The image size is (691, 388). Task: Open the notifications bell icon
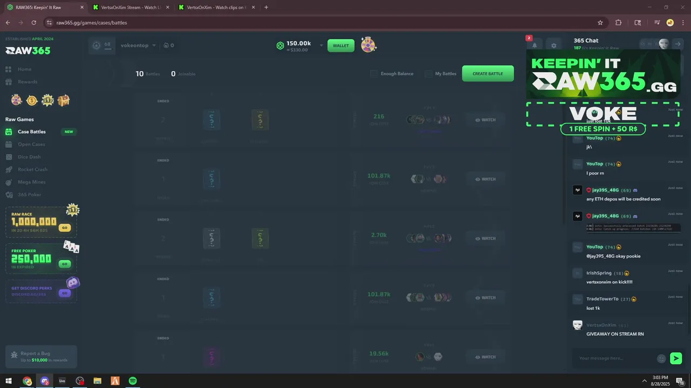click(x=534, y=45)
